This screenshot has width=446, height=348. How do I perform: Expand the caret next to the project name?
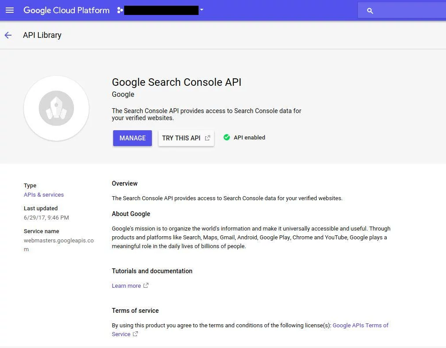coord(202,10)
